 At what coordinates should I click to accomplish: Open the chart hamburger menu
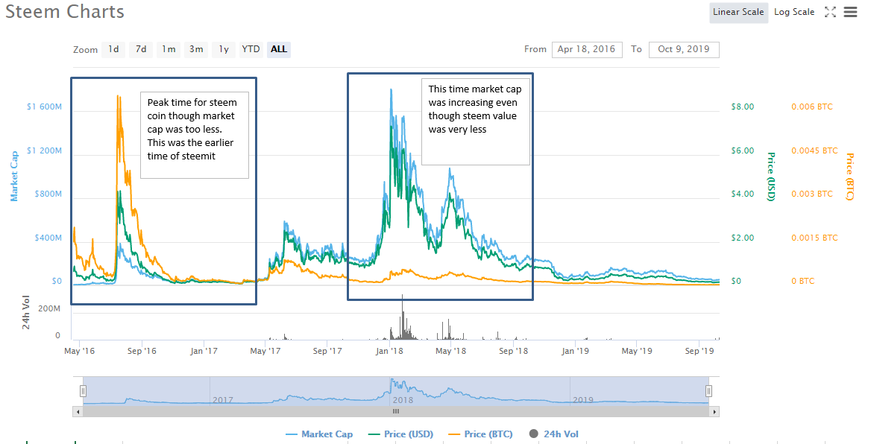pyautogui.click(x=850, y=12)
